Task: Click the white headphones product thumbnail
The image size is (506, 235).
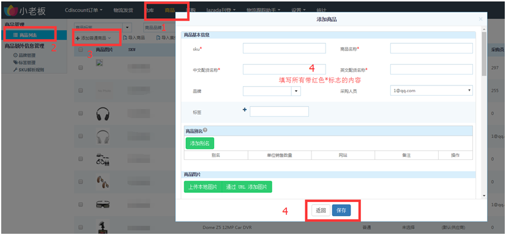Action: (x=103, y=137)
